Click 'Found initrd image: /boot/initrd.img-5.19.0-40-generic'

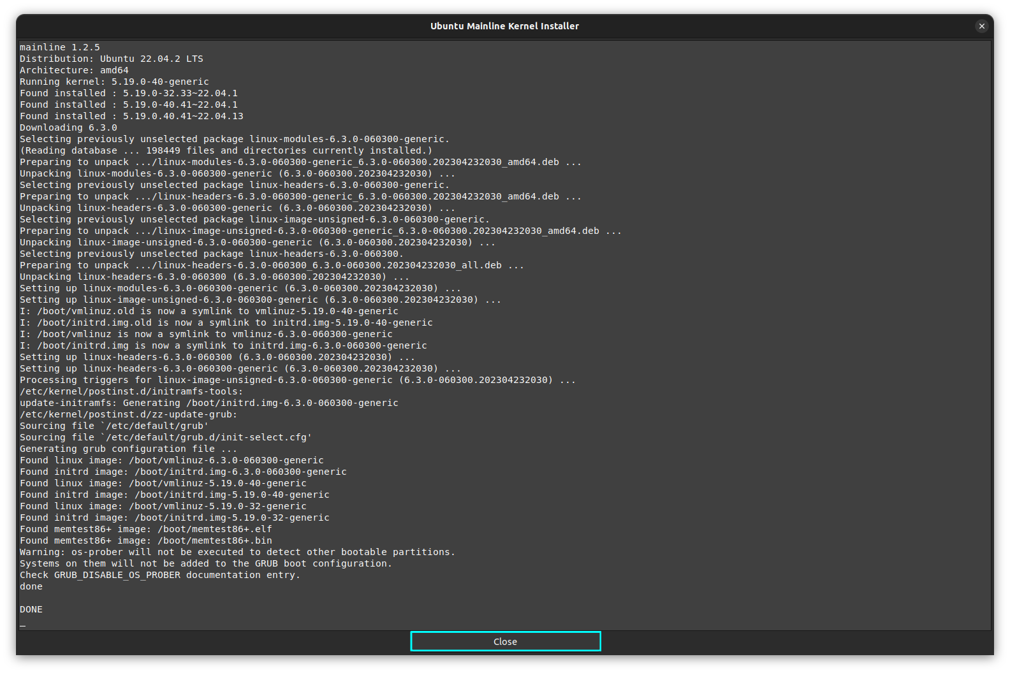click(175, 495)
